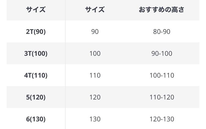Click the bold サイズ header in first column
The width and height of the screenshot is (206, 129).
click(36, 10)
